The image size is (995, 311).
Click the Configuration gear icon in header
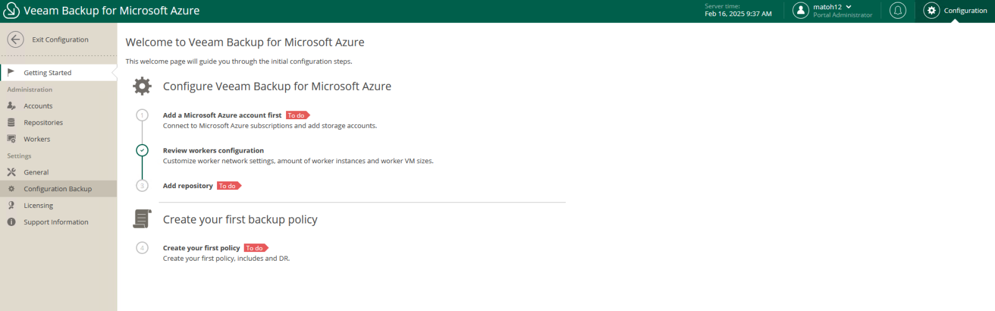[x=931, y=11]
